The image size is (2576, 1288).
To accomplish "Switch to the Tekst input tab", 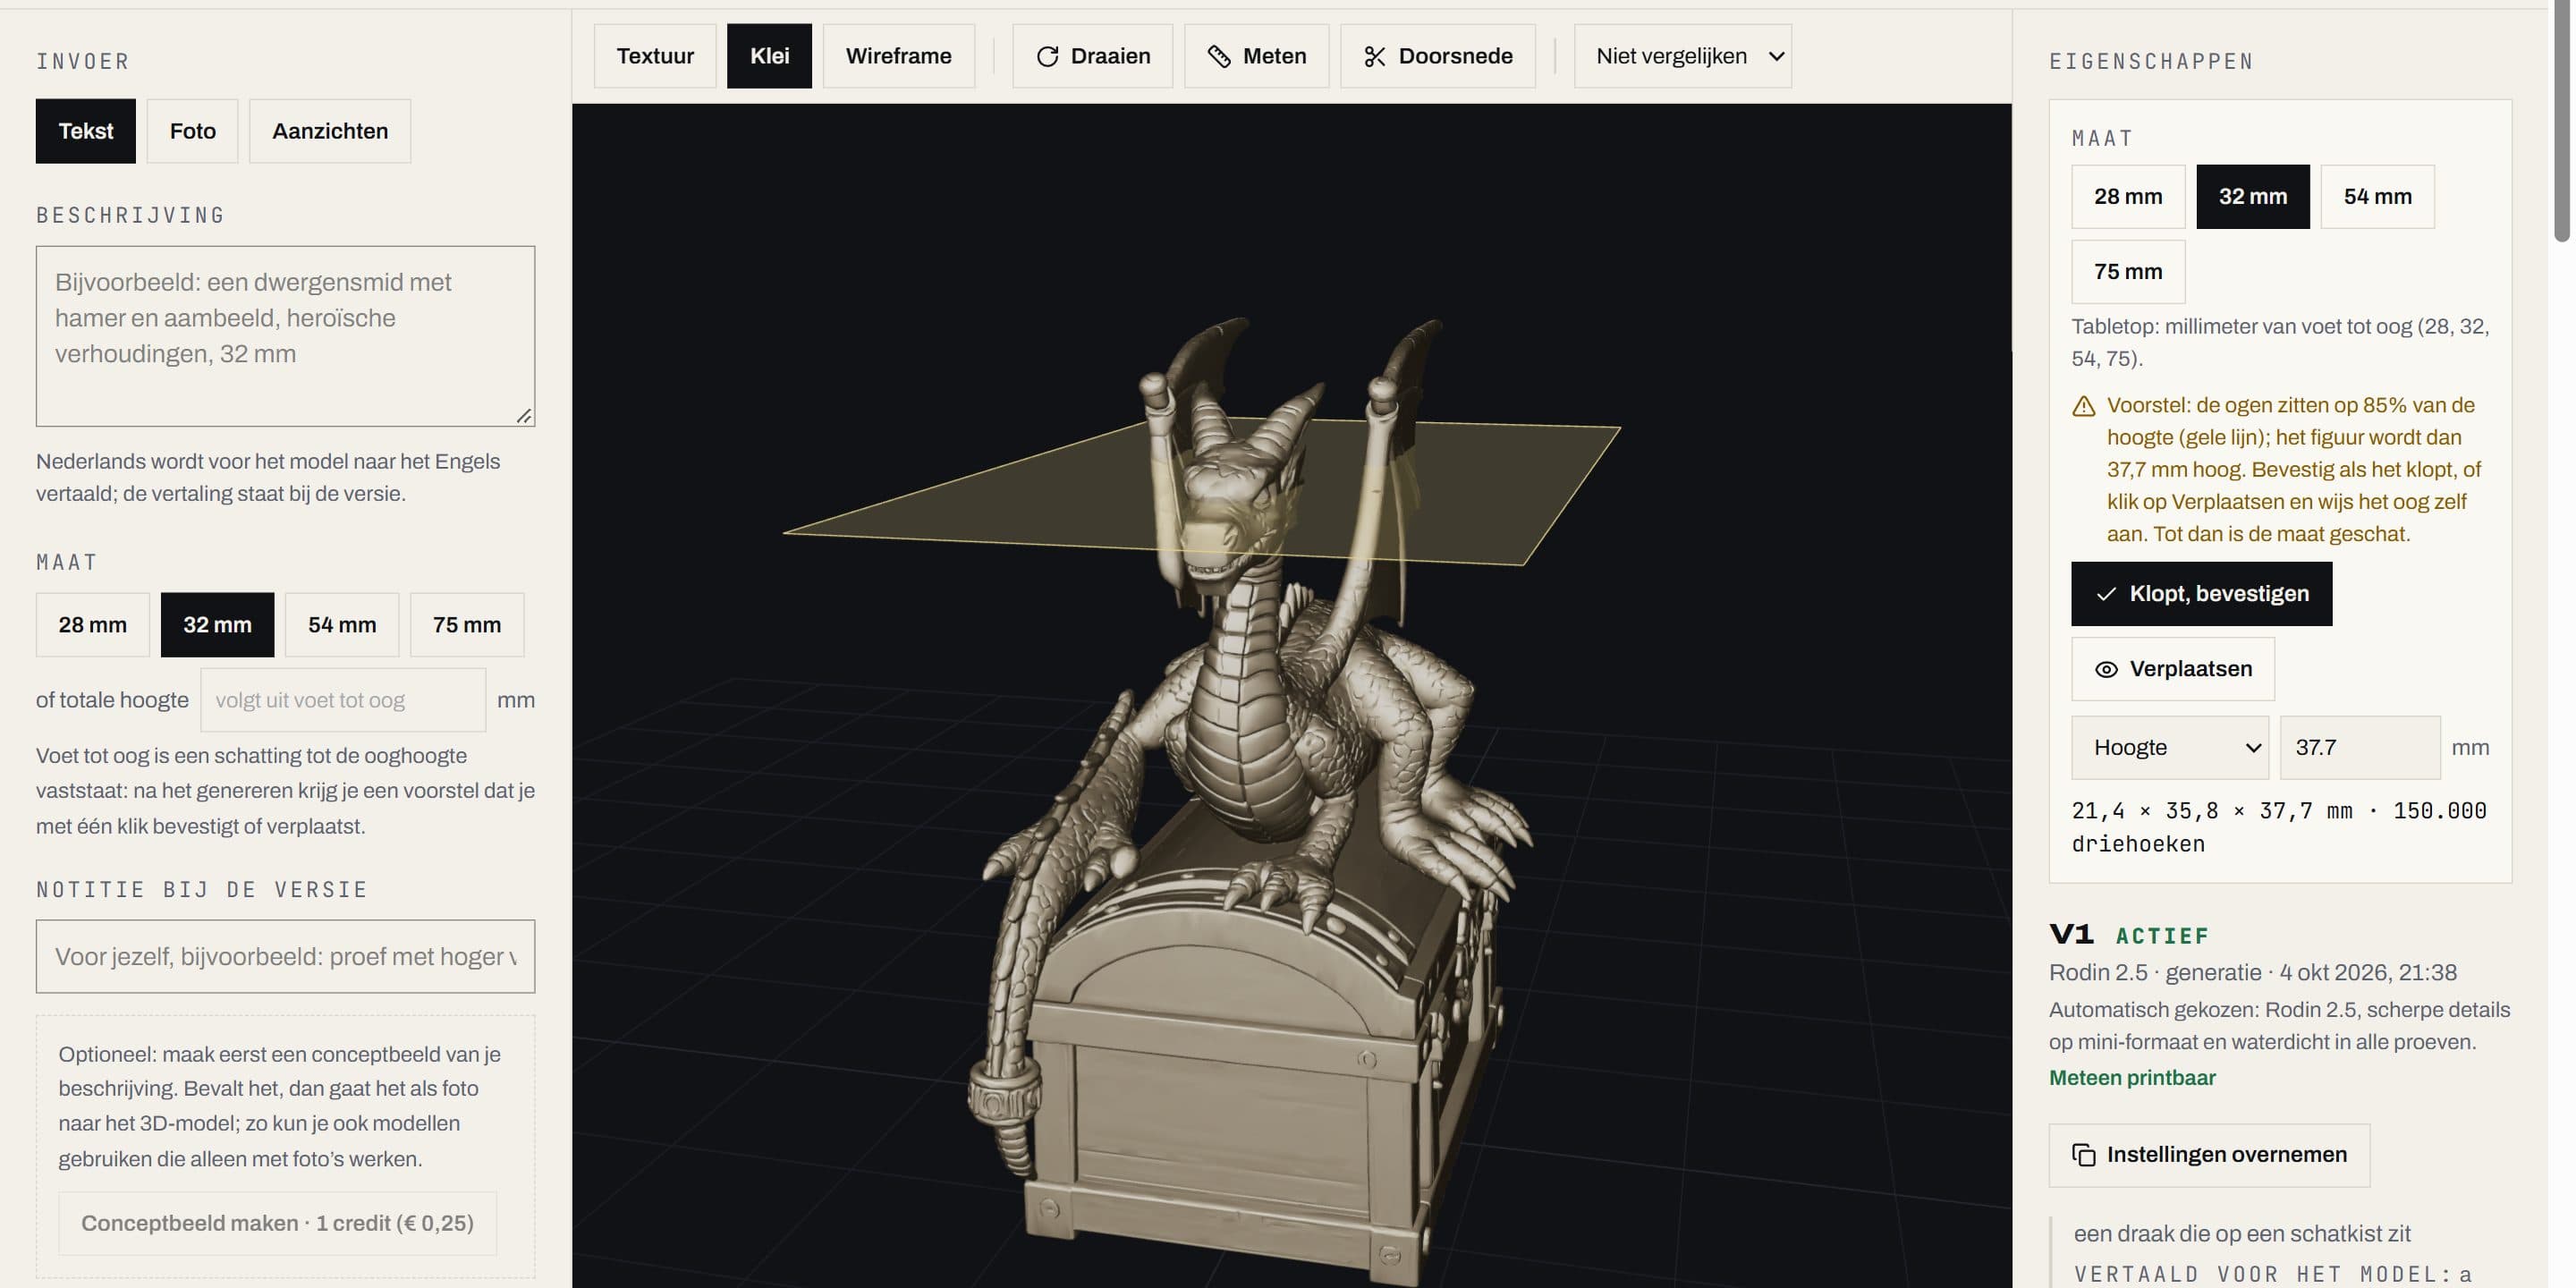I will [x=86, y=131].
